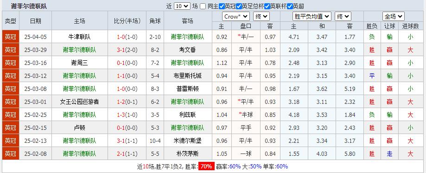Click the 平 result in 布里斯托城 row
The height and width of the screenshot is (173, 426).
(x=372, y=76)
